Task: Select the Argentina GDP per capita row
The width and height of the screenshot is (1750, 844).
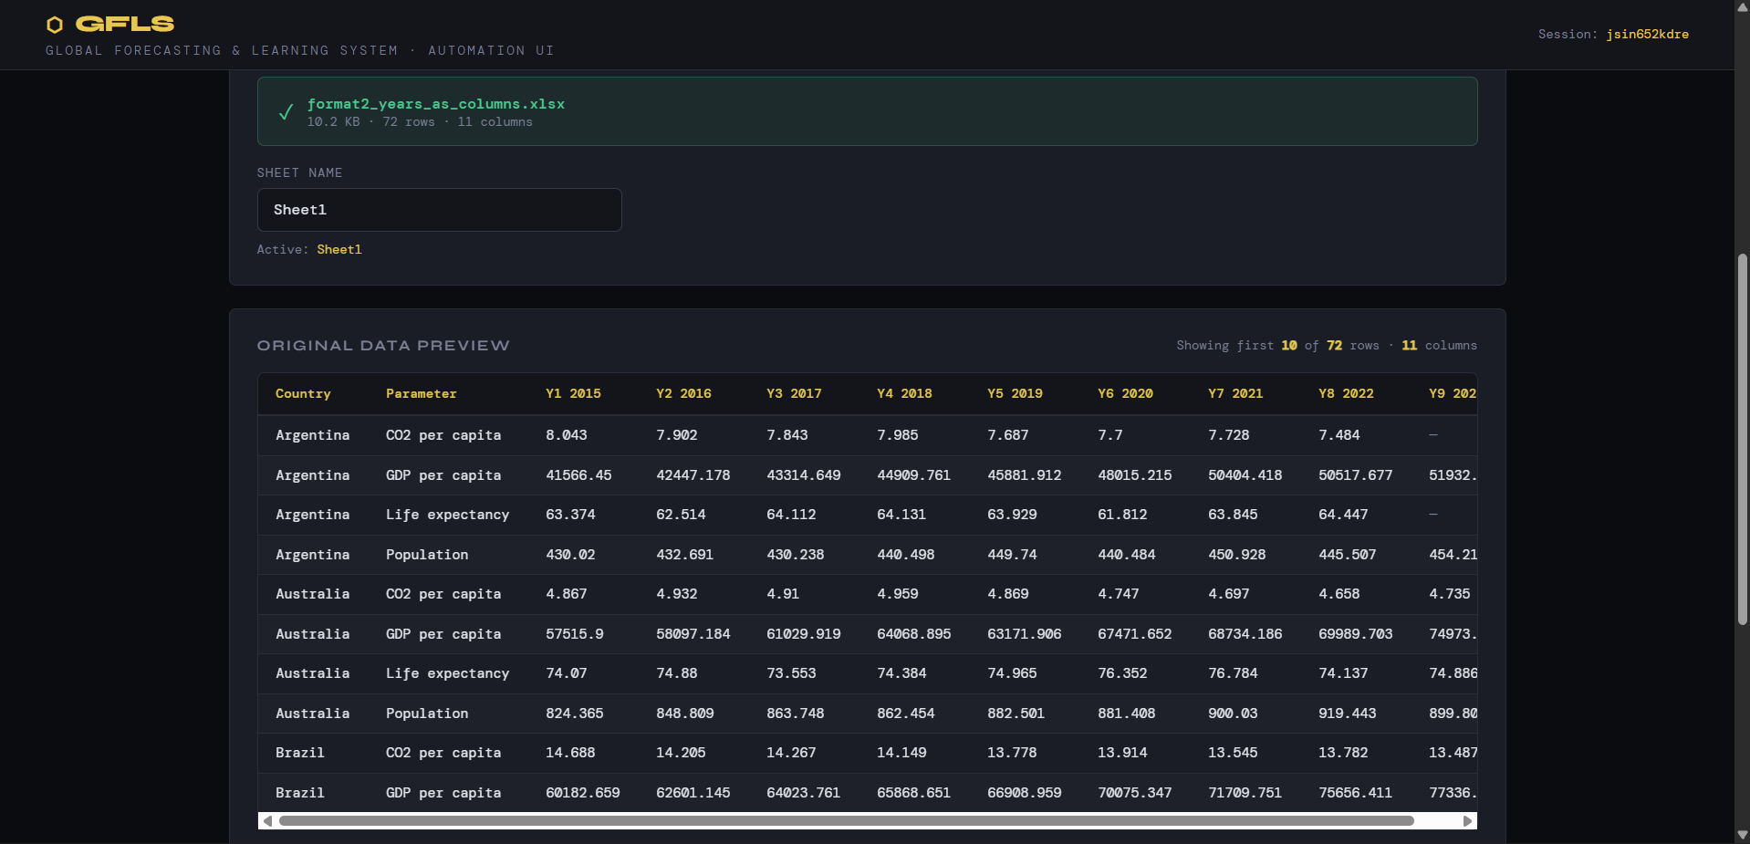Action: coord(867,475)
